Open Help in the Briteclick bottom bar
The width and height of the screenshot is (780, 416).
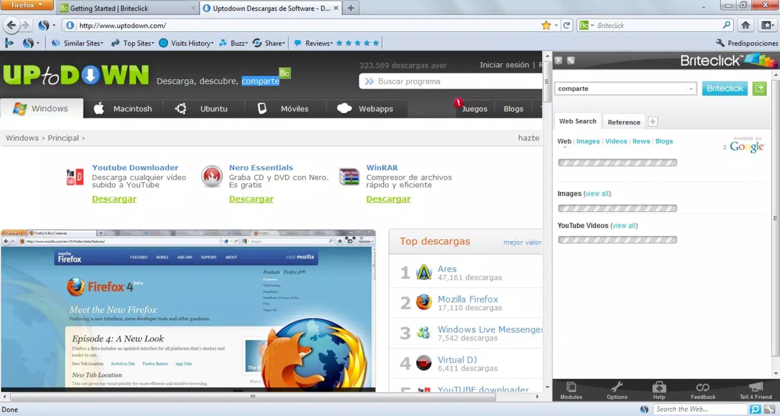click(x=659, y=391)
